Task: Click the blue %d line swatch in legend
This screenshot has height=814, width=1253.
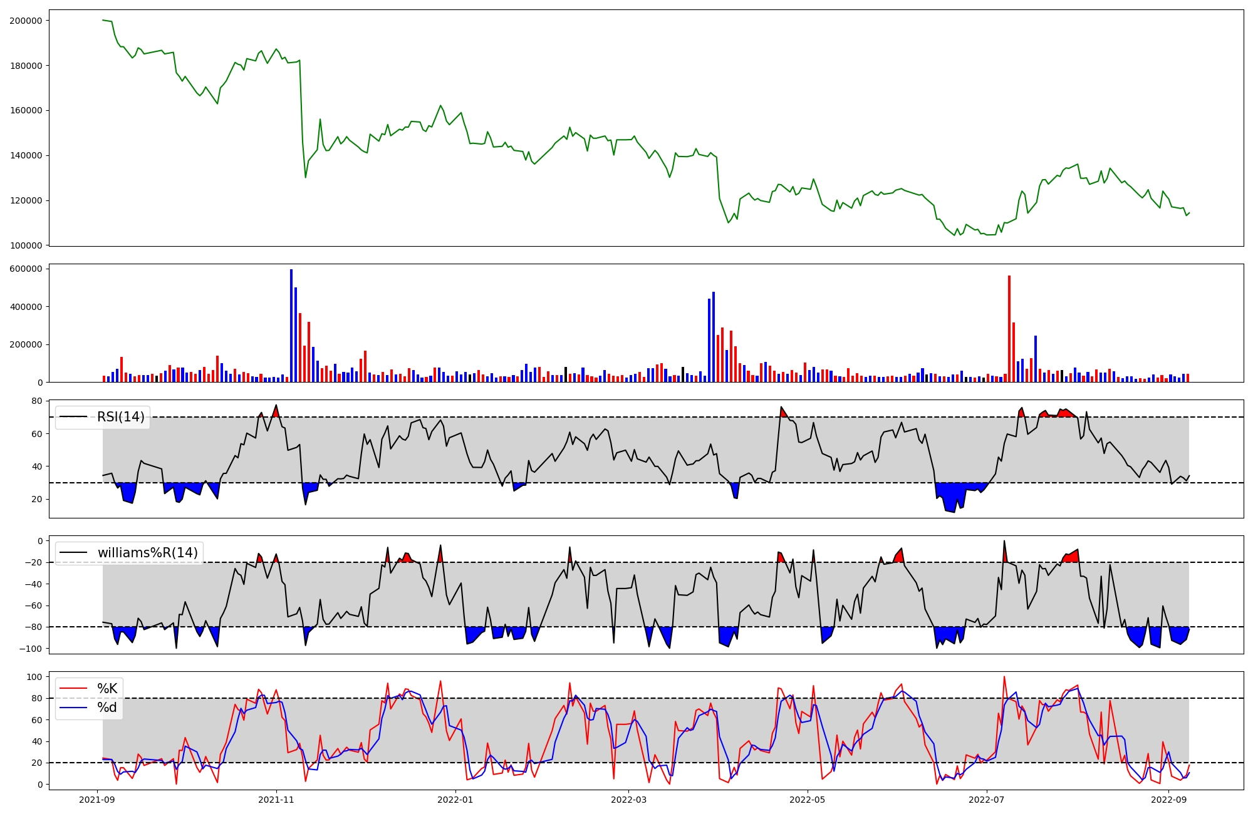Action: pos(73,708)
